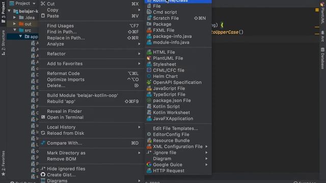The image size is (326, 183).
Task: Click the Google Guice icon
Action: point(149,164)
